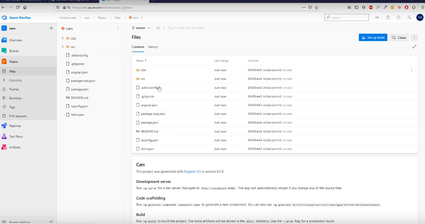
Task: Click the Set up build button
Action: point(373,37)
